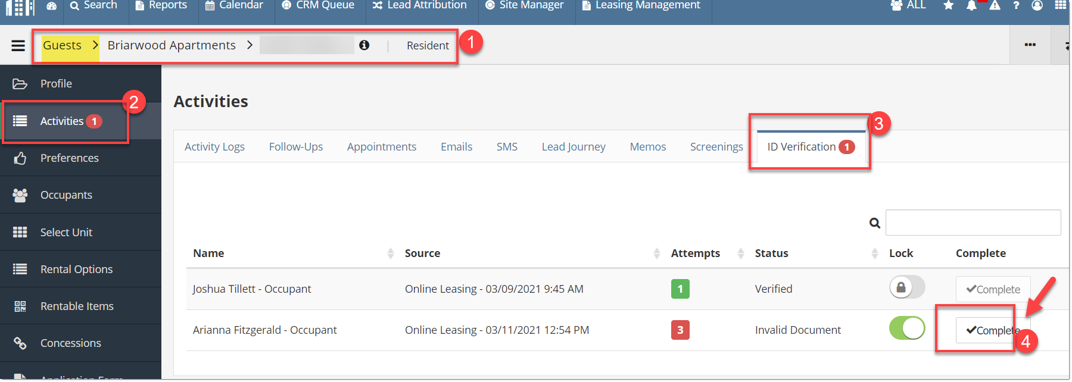Open the dashboard gauge icon
Screen dimensions: 1072x382
click(52, 6)
